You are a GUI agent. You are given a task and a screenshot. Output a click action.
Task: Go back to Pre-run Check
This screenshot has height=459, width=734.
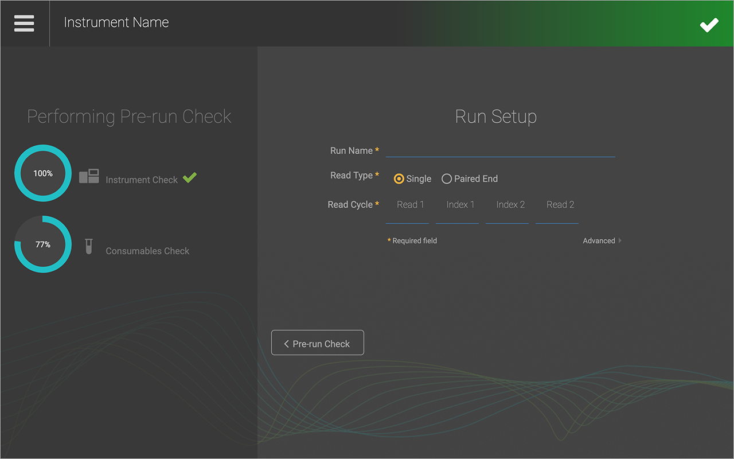pos(317,343)
